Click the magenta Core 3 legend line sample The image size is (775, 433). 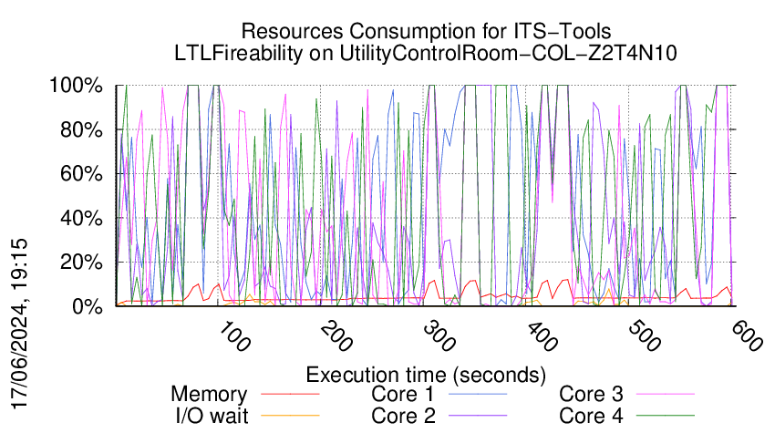pyautogui.click(x=666, y=395)
